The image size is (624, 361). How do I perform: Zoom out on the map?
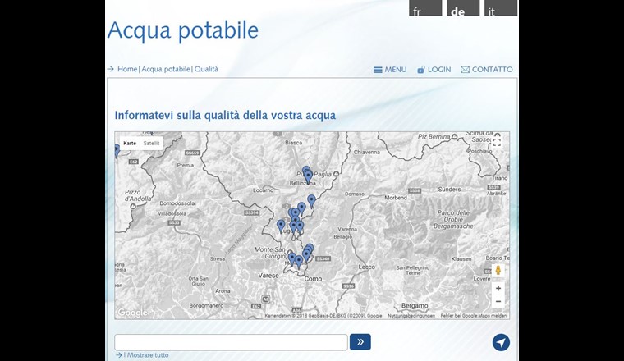click(x=498, y=301)
